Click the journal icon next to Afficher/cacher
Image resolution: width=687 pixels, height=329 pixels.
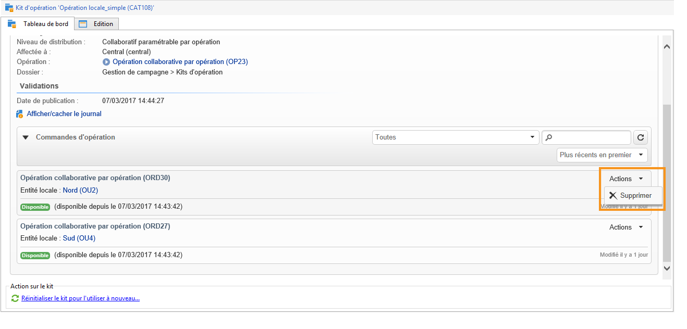20,114
